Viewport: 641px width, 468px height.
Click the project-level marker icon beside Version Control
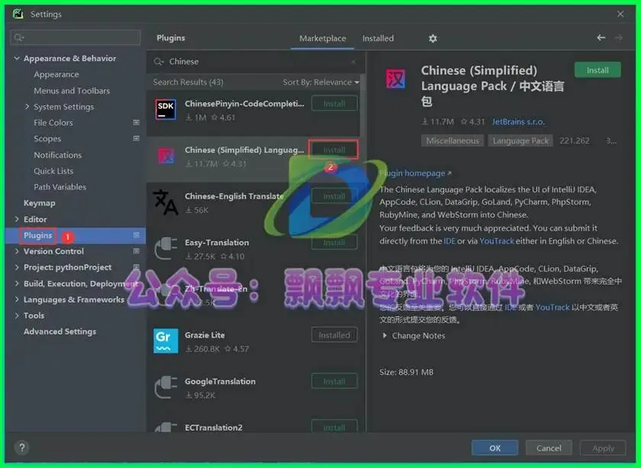[137, 250]
